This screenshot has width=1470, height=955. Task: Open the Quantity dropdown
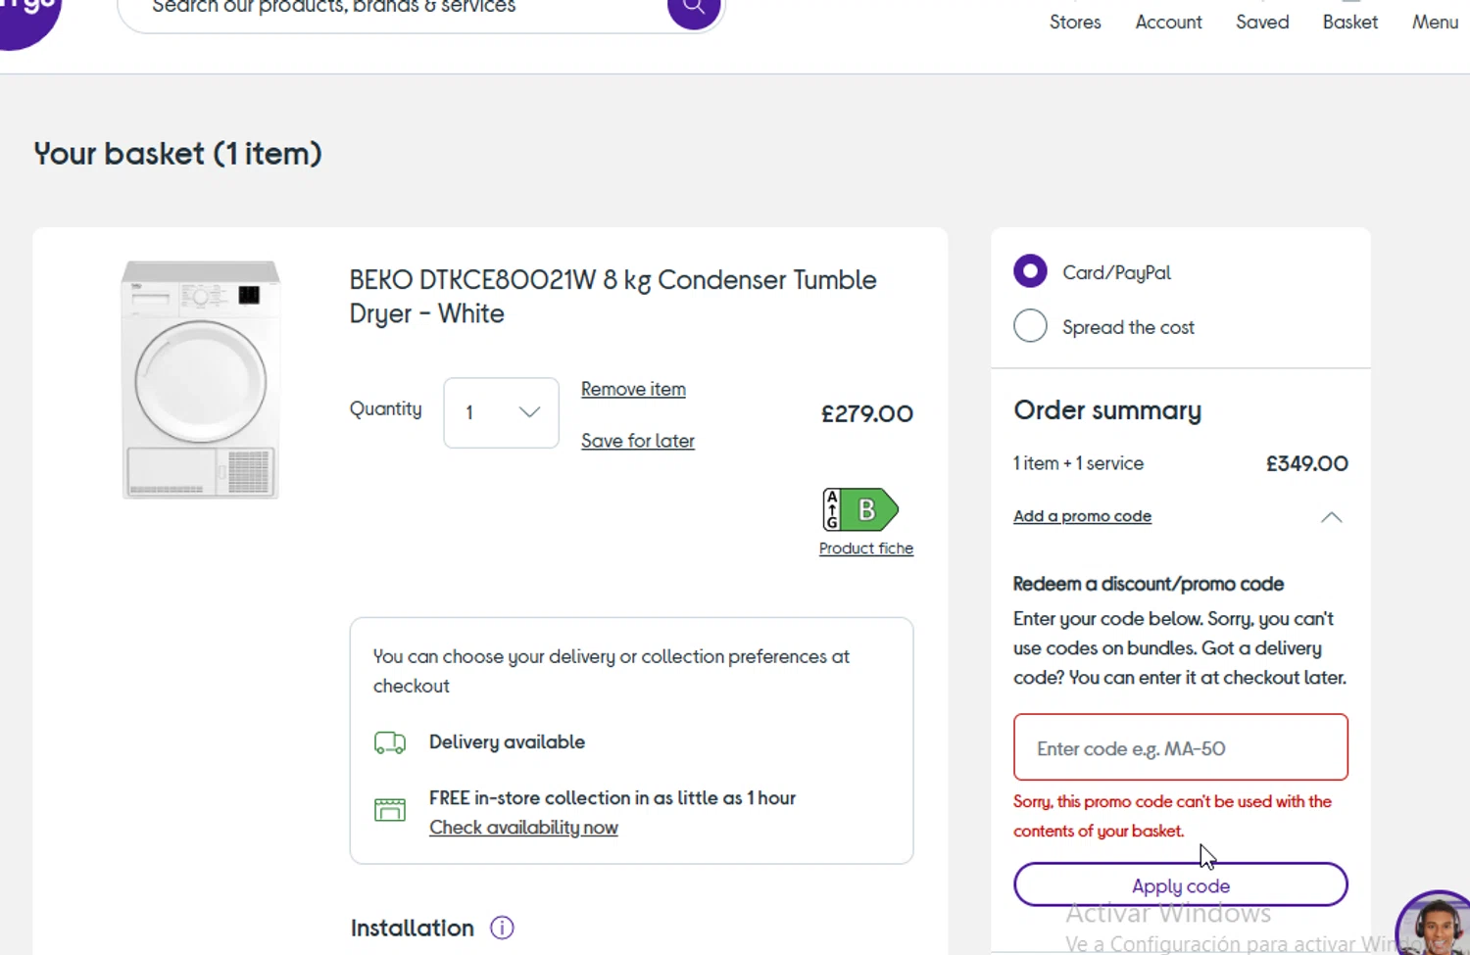[501, 412]
